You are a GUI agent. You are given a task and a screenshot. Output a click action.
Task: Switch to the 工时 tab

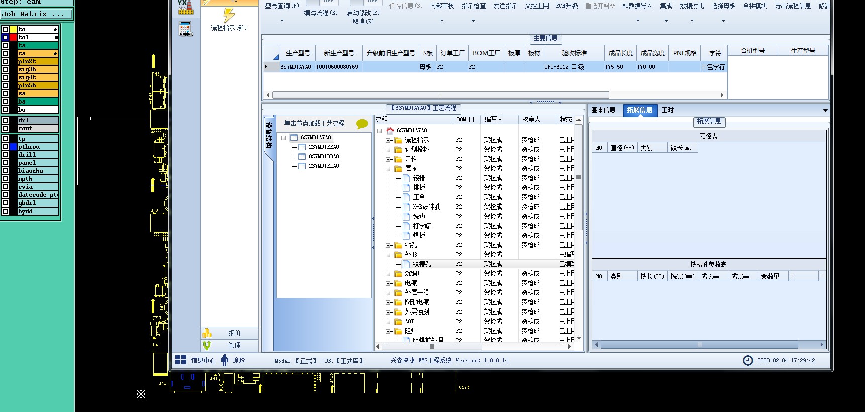(x=667, y=110)
